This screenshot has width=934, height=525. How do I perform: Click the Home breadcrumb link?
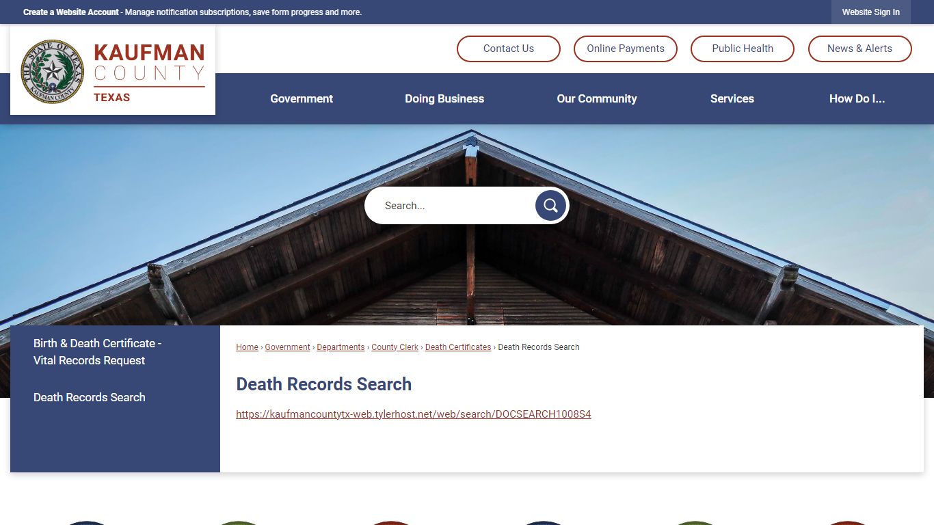(247, 347)
